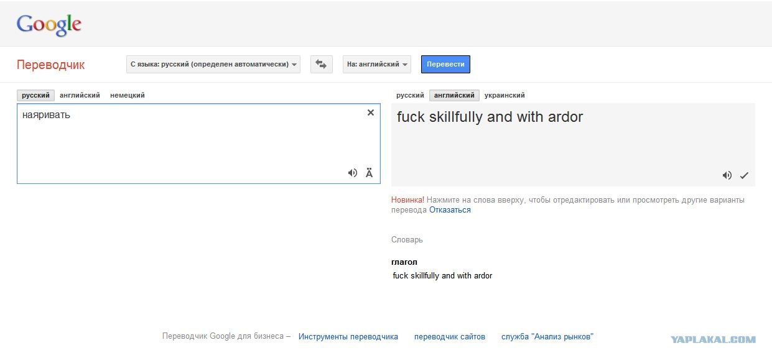Clear the source text with X
This screenshot has height=358, width=772.
point(371,112)
